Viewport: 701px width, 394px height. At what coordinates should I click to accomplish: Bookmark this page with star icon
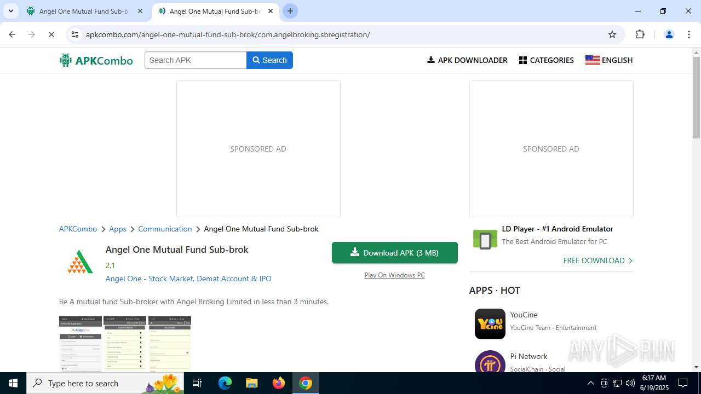612,34
